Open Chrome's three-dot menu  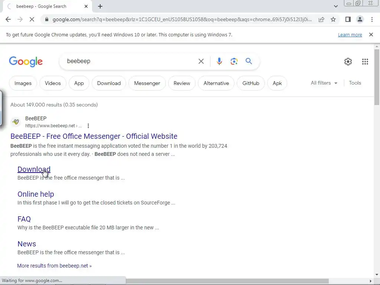tap(372, 19)
